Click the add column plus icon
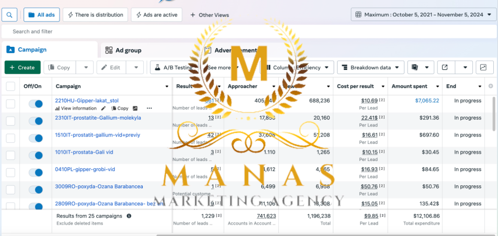498x236 pixels. pyautogui.click(x=491, y=86)
